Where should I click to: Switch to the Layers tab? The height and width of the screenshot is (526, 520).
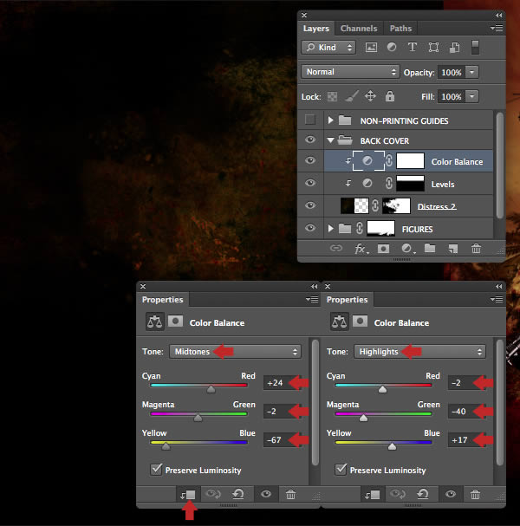click(316, 29)
